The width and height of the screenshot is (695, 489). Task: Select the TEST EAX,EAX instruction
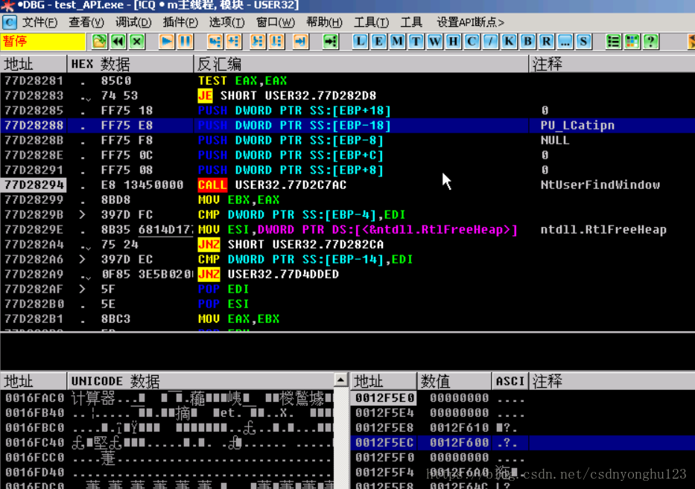point(242,80)
